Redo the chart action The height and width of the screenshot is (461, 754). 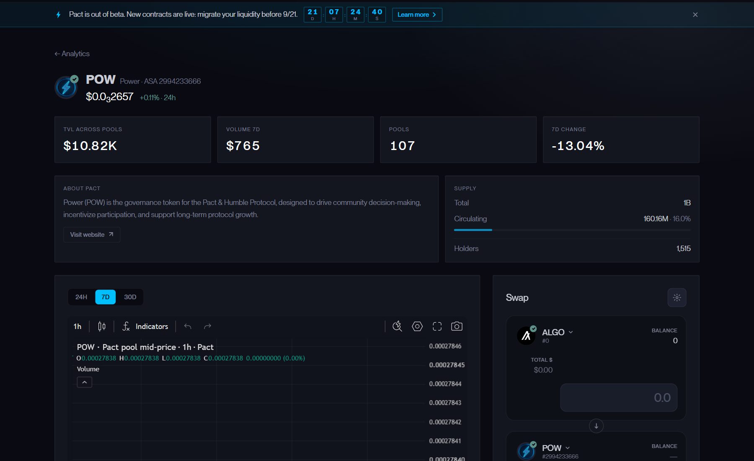click(x=207, y=326)
